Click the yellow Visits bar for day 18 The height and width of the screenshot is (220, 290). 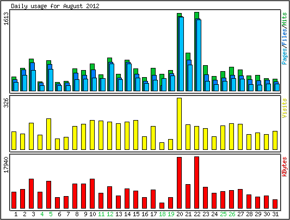(162, 146)
